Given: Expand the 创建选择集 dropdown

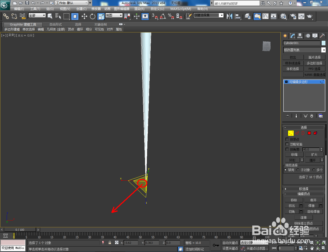Looking at the screenshot, I should coord(222,15).
